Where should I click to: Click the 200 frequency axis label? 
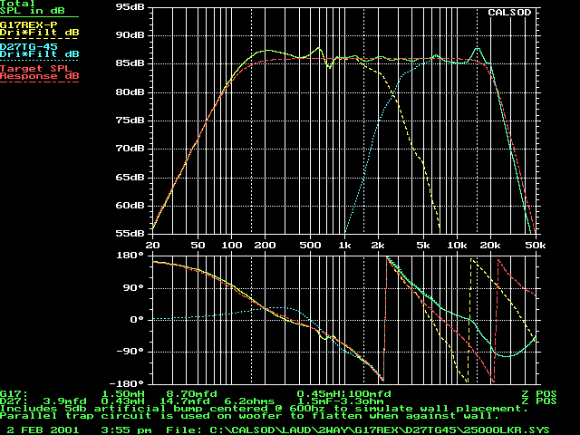tap(265, 246)
